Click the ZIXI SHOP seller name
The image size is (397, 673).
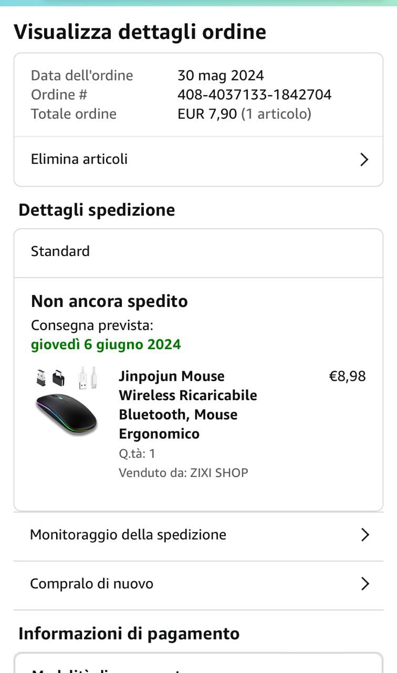coord(219,473)
